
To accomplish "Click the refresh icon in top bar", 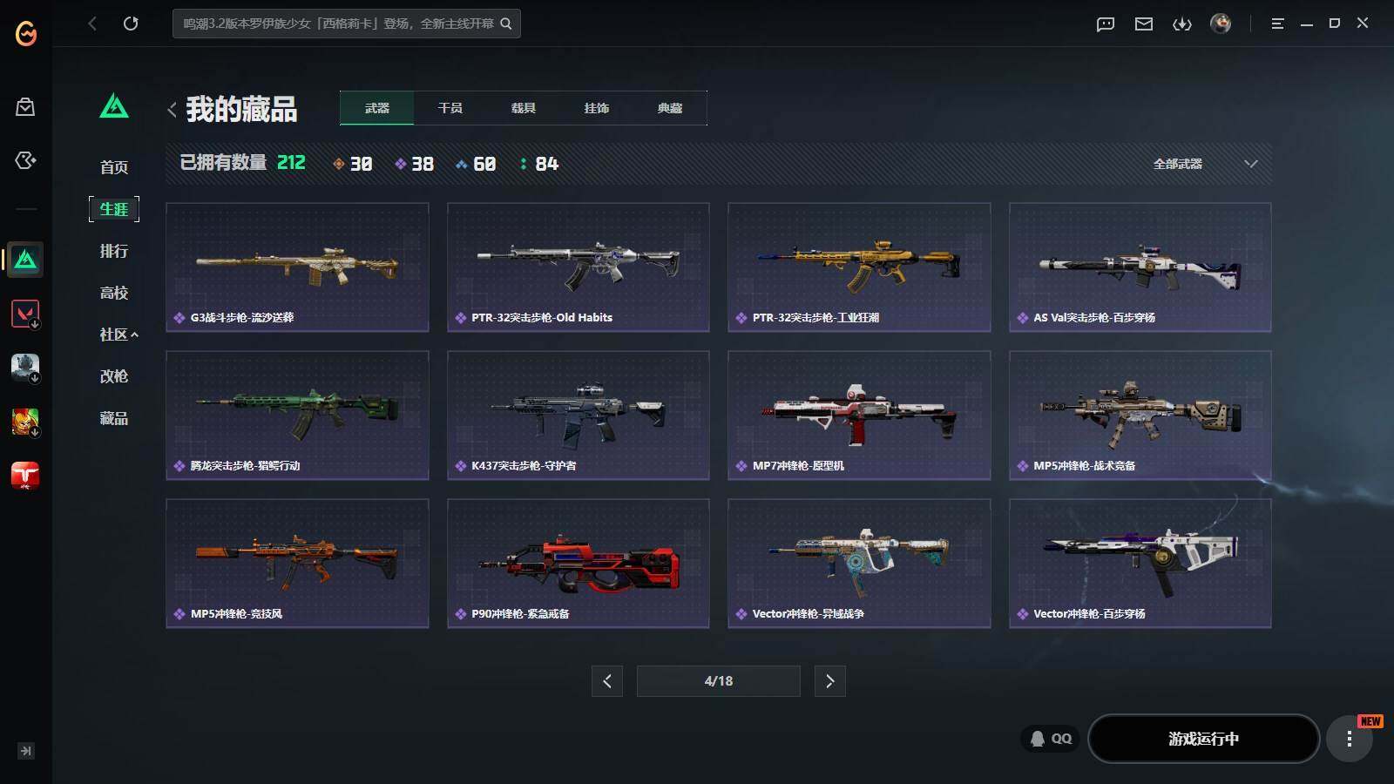I will click(x=131, y=24).
